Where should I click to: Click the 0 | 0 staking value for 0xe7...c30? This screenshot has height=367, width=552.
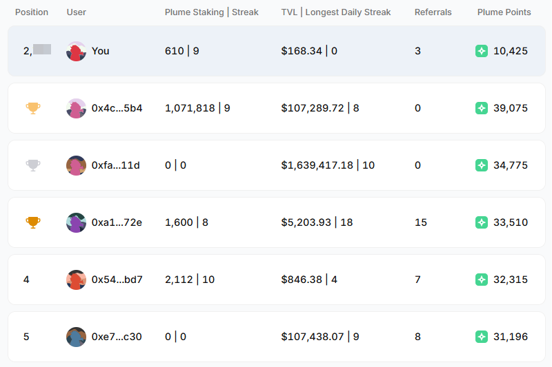(x=176, y=337)
